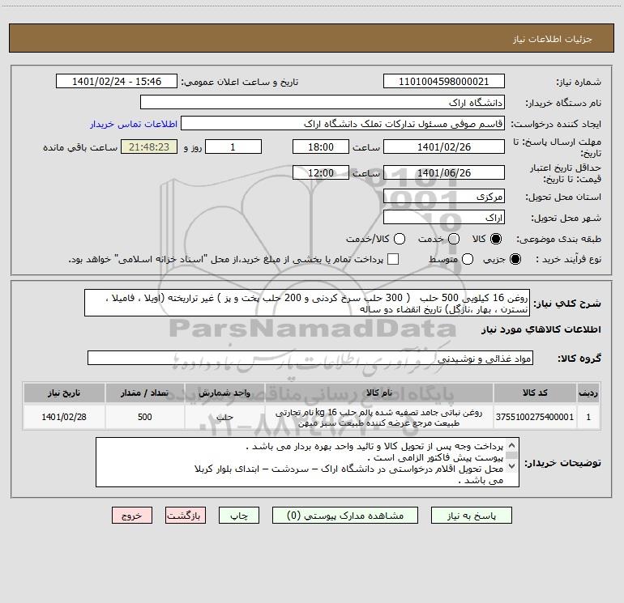Click the شماره نیاز number field
624x603 pixels.
coord(444,82)
